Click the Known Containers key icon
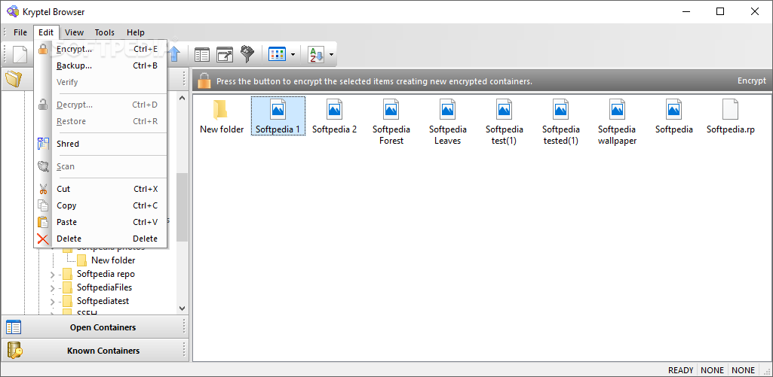 click(x=14, y=351)
